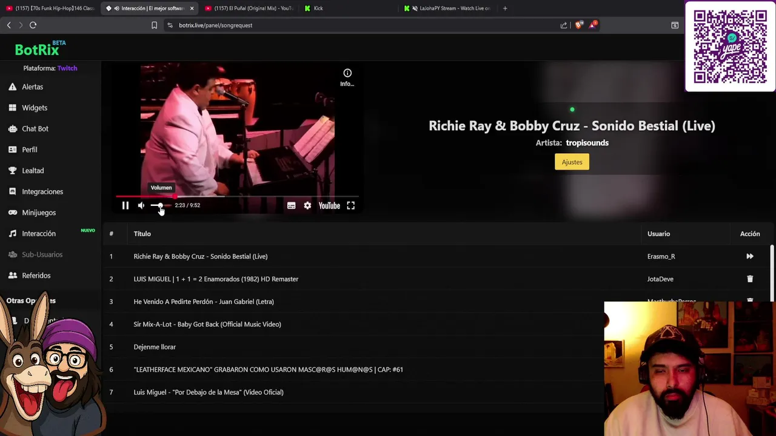Click the Twitch platform link
The width and height of the screenshot is (776, 436).
67,68
